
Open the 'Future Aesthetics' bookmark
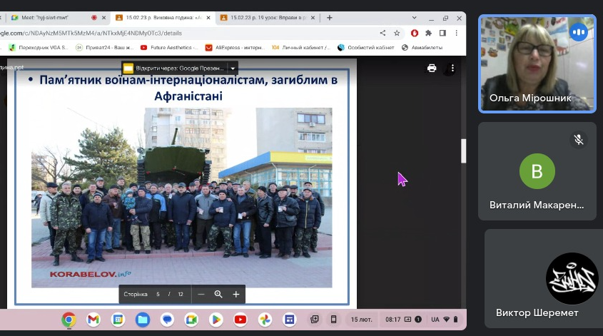pos(169,48)
